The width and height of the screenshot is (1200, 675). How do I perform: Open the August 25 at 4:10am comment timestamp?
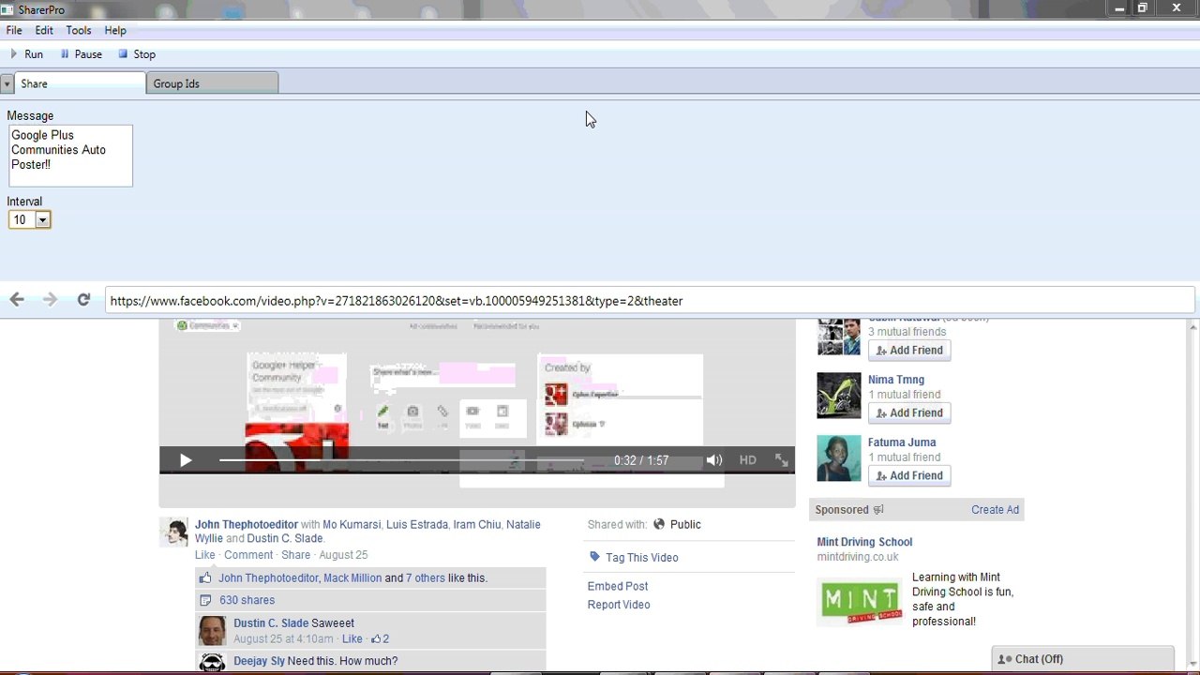tap(283, 639)
